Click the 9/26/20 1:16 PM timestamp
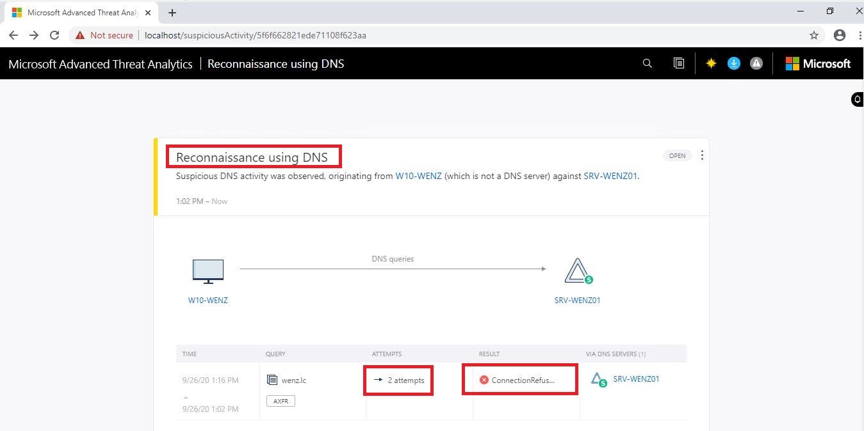The image size is (864, 431). pos(210,380)
